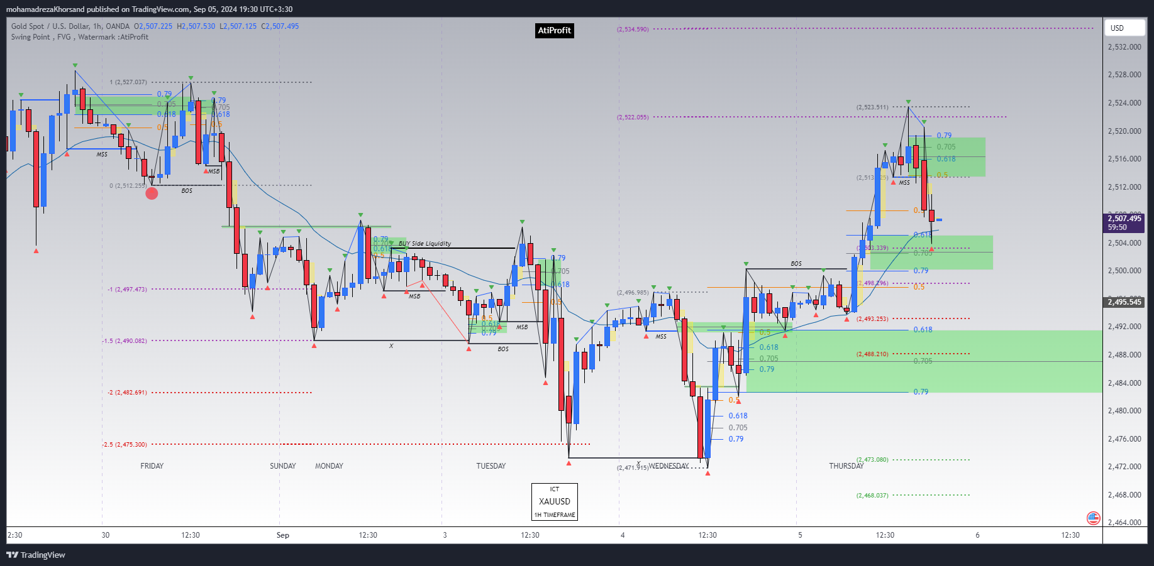Image resolution: width=1154 pixels, height=566 pixels.
Task: Click the '5' date on time axis
Action: tap(801, 535)
